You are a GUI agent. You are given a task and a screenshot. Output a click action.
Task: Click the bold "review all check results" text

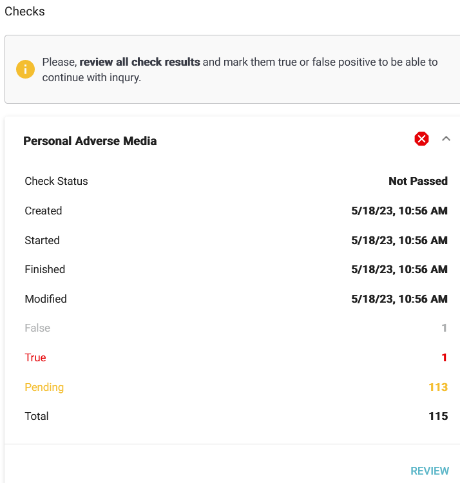pyautogui.click(x=140, y=62)
